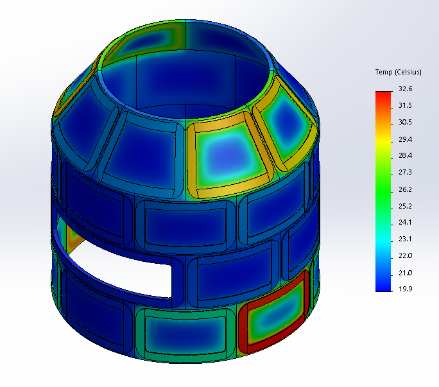This screenshot has width=439, height=387.
Task: Select the green-edged panel at the top rim
Action: 149,40
